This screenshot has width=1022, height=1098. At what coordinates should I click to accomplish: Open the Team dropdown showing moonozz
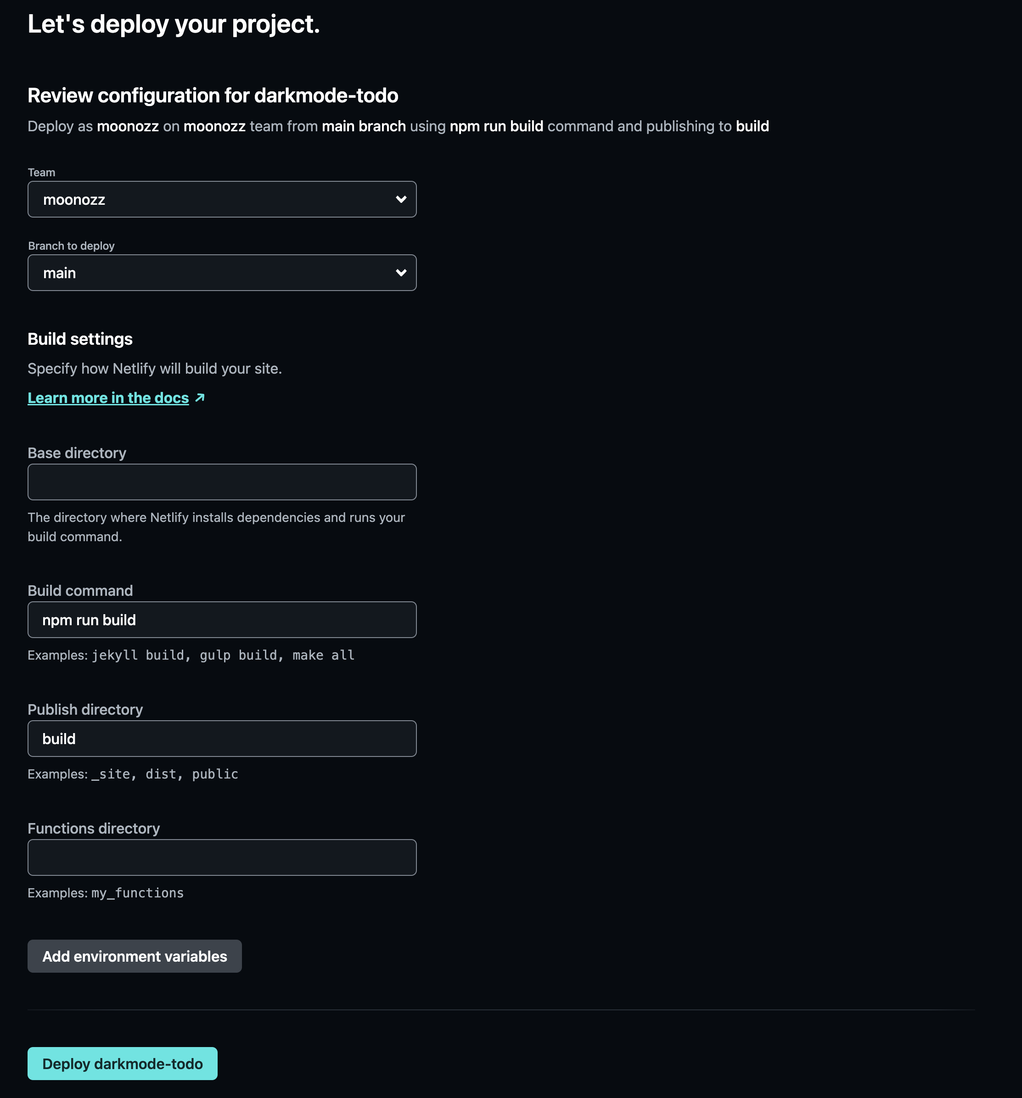point(222,199)
